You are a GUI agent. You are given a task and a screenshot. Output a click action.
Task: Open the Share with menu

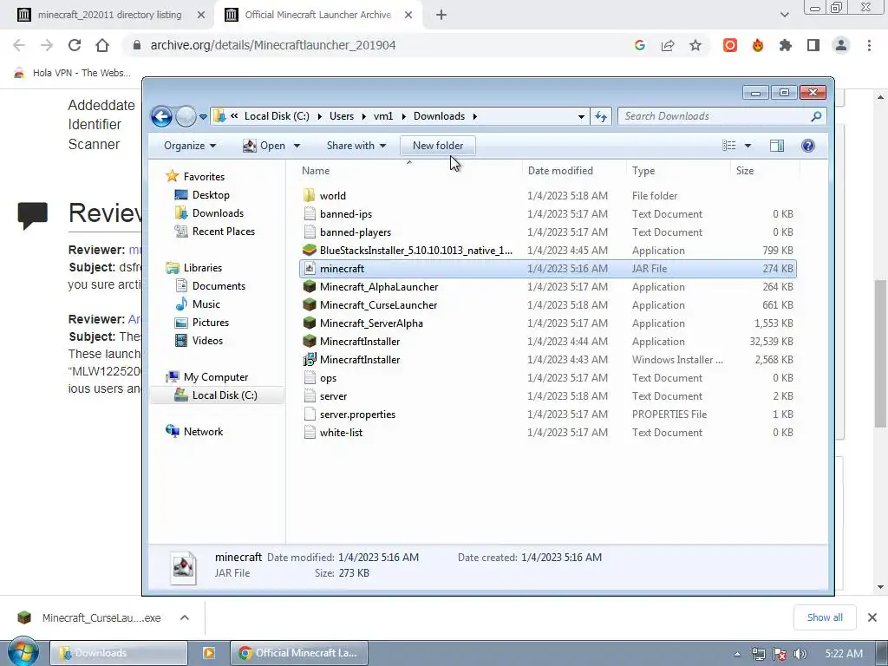click(x=356, y=146)
